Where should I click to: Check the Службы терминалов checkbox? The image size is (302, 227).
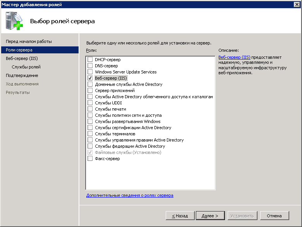click(x=90, y=134)
